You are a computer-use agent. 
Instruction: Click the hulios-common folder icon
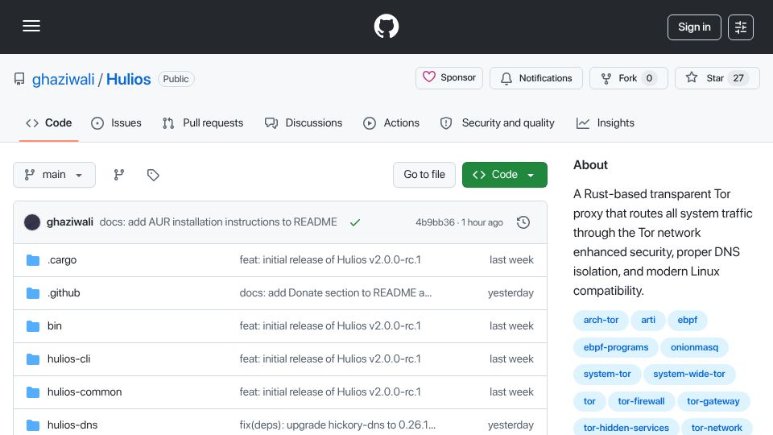point(33,392)
